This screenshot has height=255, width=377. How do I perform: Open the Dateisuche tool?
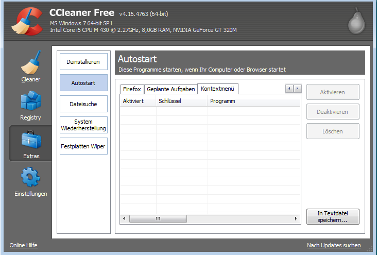(83, 104)
